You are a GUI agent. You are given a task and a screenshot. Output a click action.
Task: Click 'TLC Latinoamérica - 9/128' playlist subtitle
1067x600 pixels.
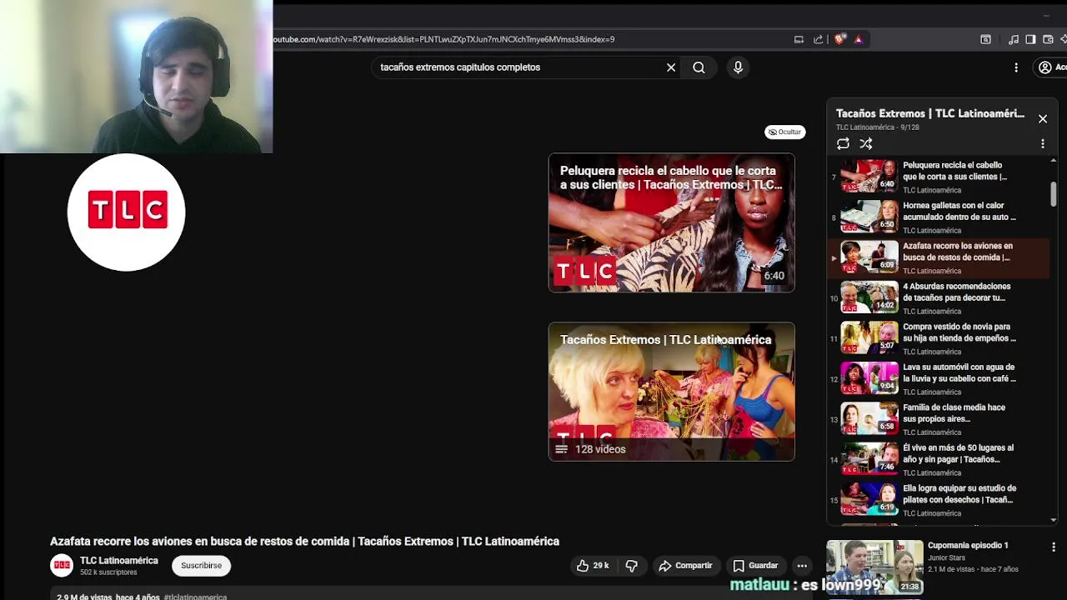pyautogui.click(x=878, y=127)
